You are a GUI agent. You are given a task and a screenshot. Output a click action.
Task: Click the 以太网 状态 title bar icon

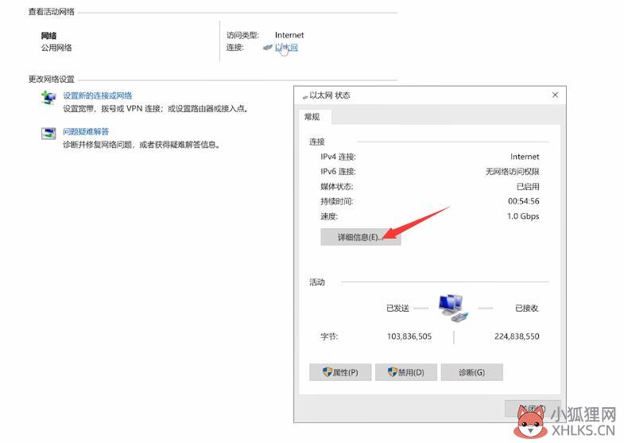305,96
